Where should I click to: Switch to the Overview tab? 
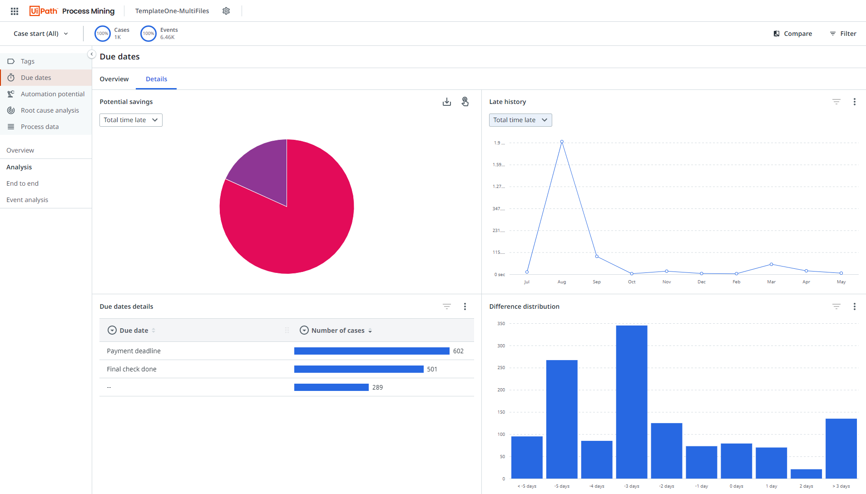[114, 79]
